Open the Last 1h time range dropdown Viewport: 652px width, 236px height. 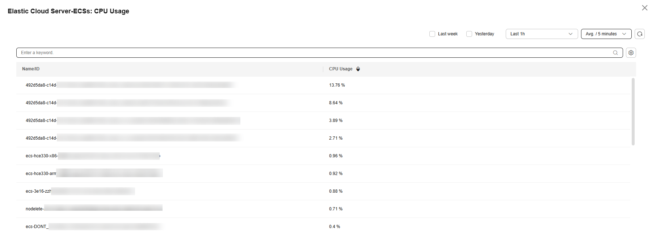coord(541,34)
